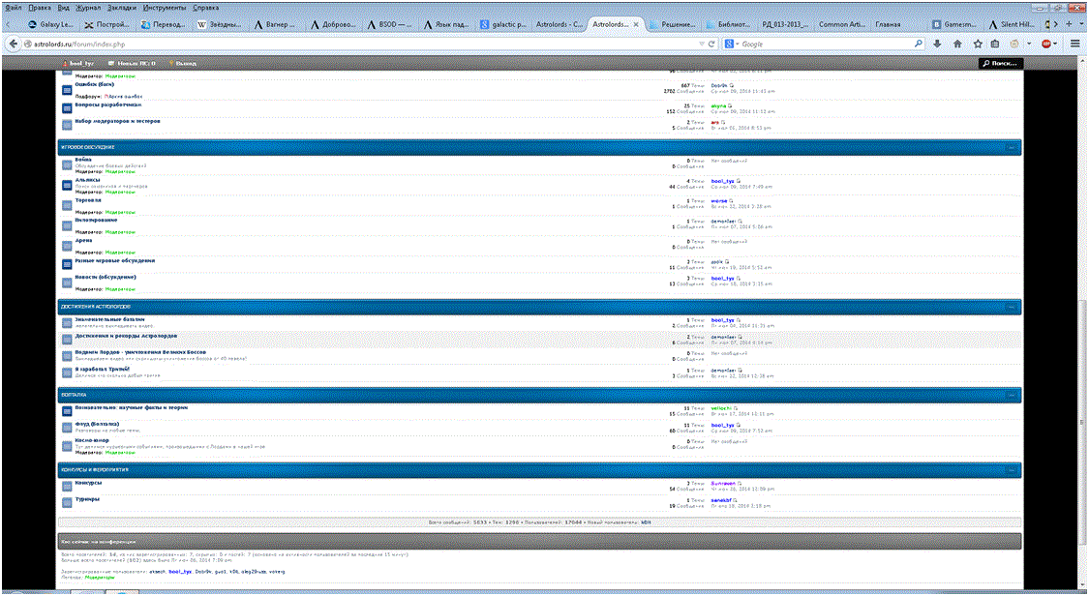Click the forum icon beside Арена
1089x596 pixels.
pyautogui.click(x=67, y=243)
